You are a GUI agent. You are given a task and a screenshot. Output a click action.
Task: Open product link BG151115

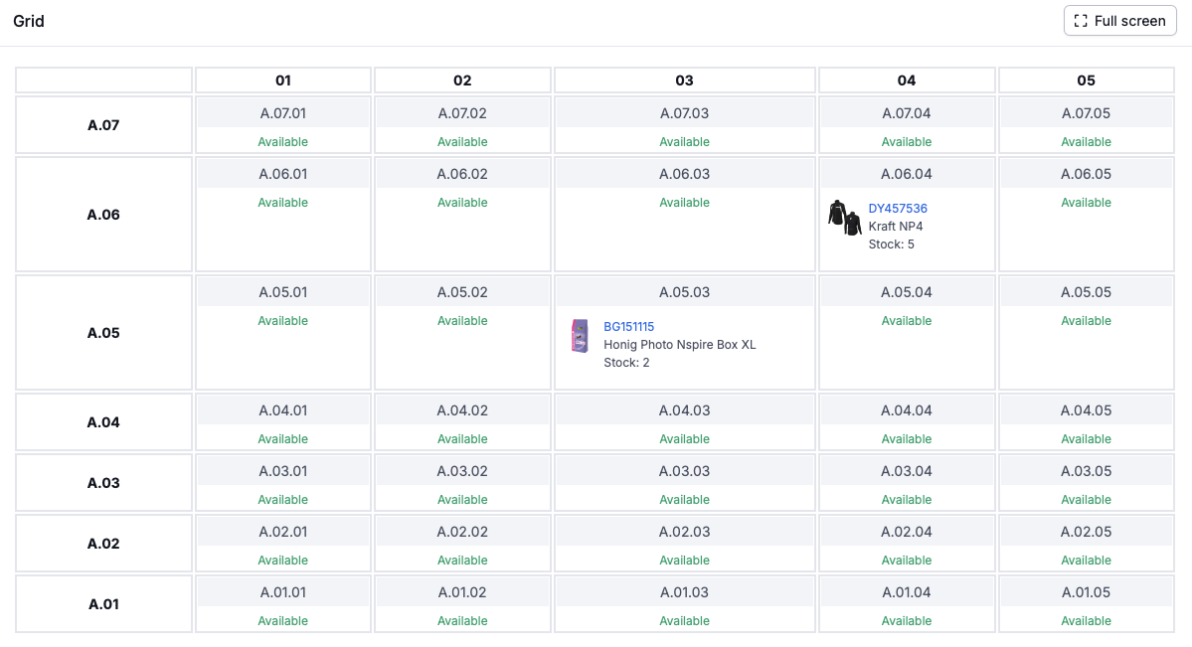[x=628, y=327]
